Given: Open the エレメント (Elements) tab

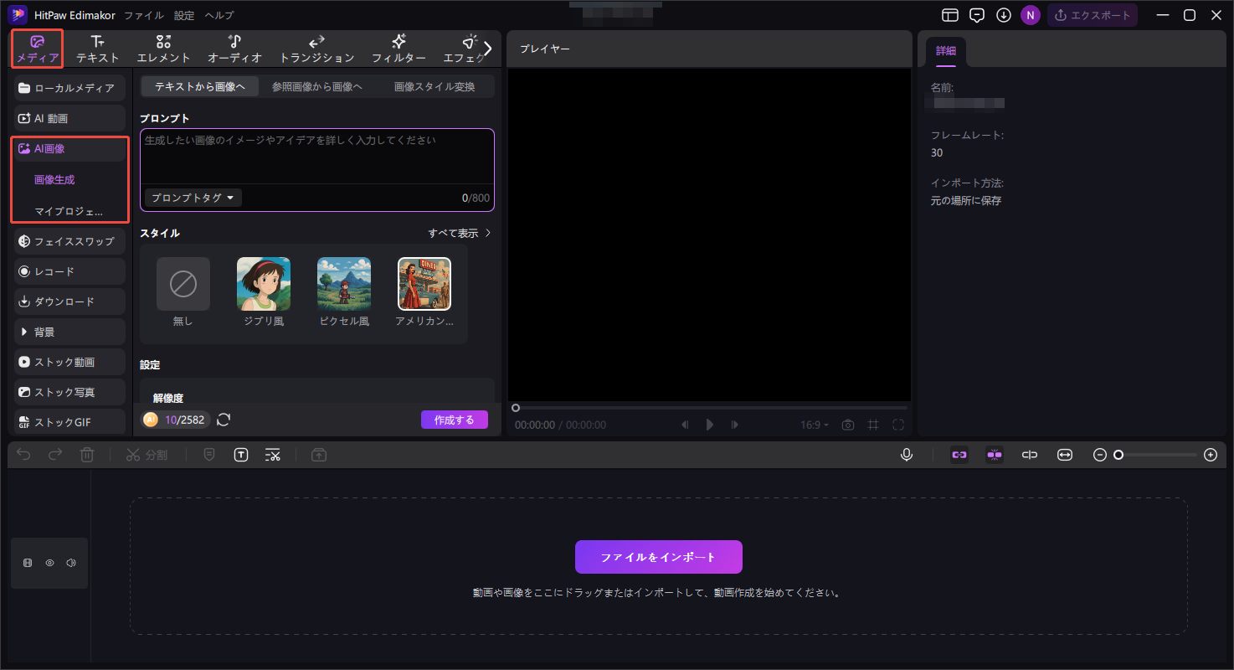Looking at the screenshot, I should [x=164, y=49].
